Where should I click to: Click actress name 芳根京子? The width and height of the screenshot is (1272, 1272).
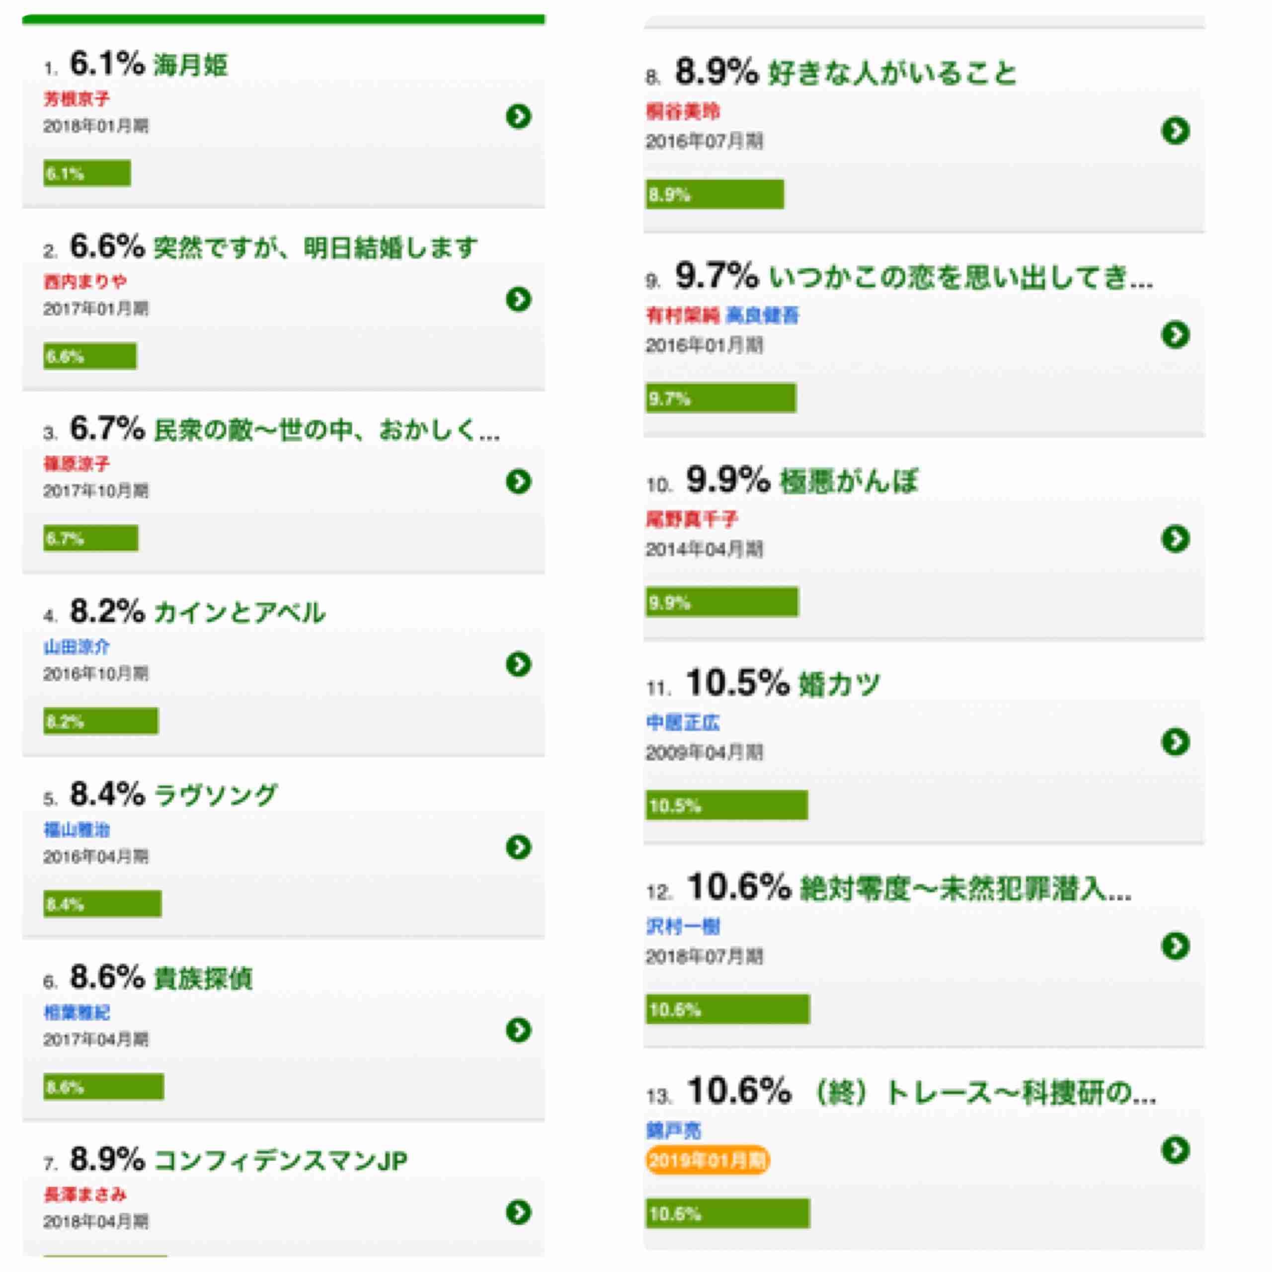pos(77,99)
